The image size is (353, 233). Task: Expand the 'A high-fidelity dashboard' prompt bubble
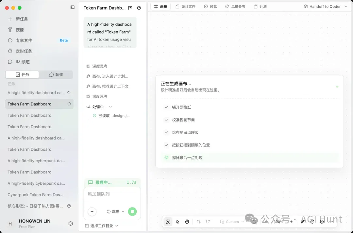pos(110,32)
